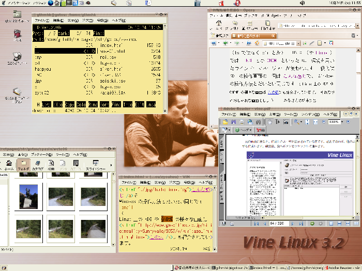
Task: Select Single Page layout in Adobe Reader status bar
Action: pos(331,224)
